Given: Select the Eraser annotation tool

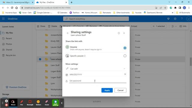Looking at the screenshot, I should 47,103.
